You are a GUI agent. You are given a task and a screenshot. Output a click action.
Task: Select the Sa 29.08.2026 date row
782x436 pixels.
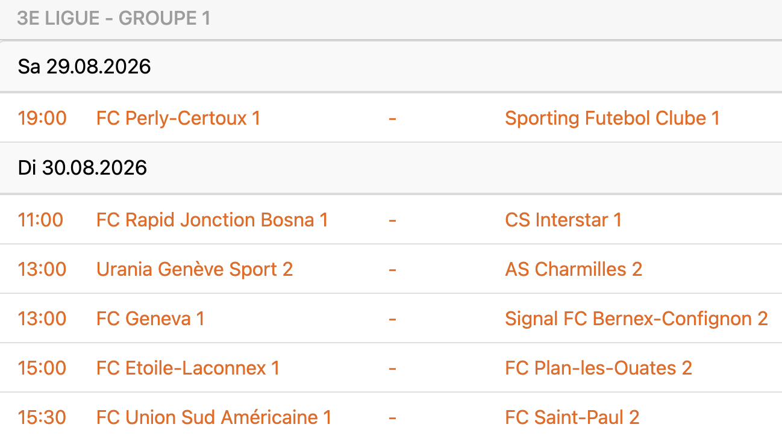point(391,67)
